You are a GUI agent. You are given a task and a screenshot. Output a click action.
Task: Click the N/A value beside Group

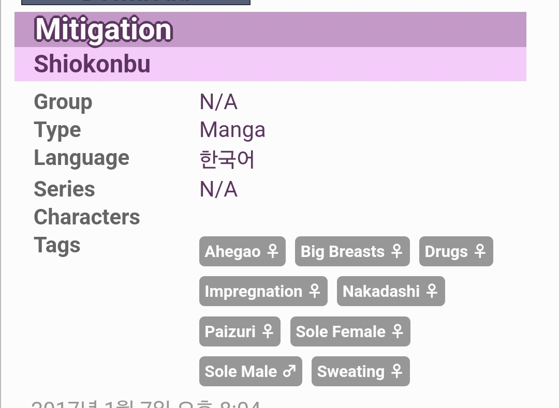pos(218,102)
